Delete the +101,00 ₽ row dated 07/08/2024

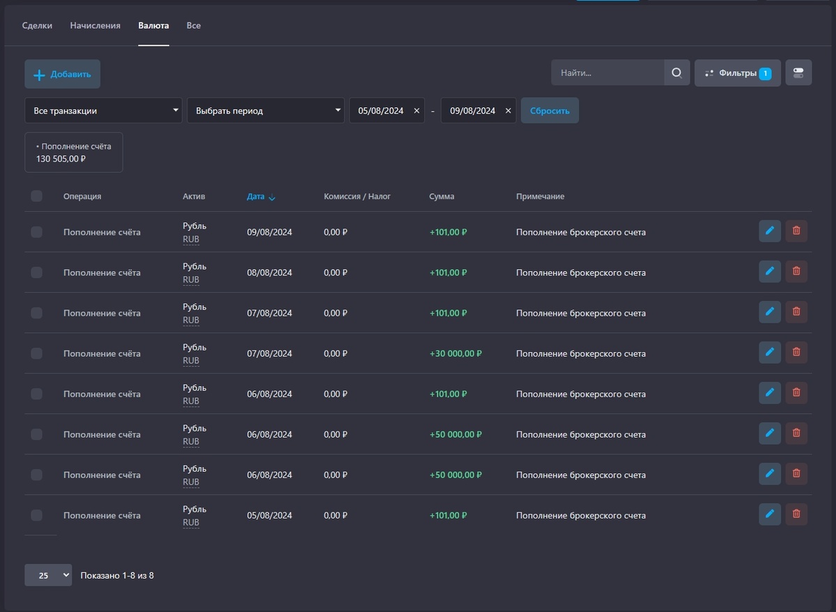[796, 312]
